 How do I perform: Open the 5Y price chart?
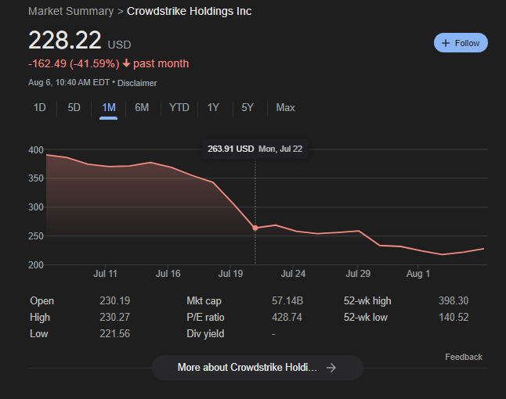[248, 107]
